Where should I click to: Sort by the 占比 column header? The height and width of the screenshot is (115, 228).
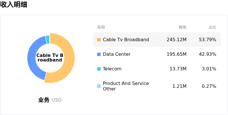(x=212, y=27)
